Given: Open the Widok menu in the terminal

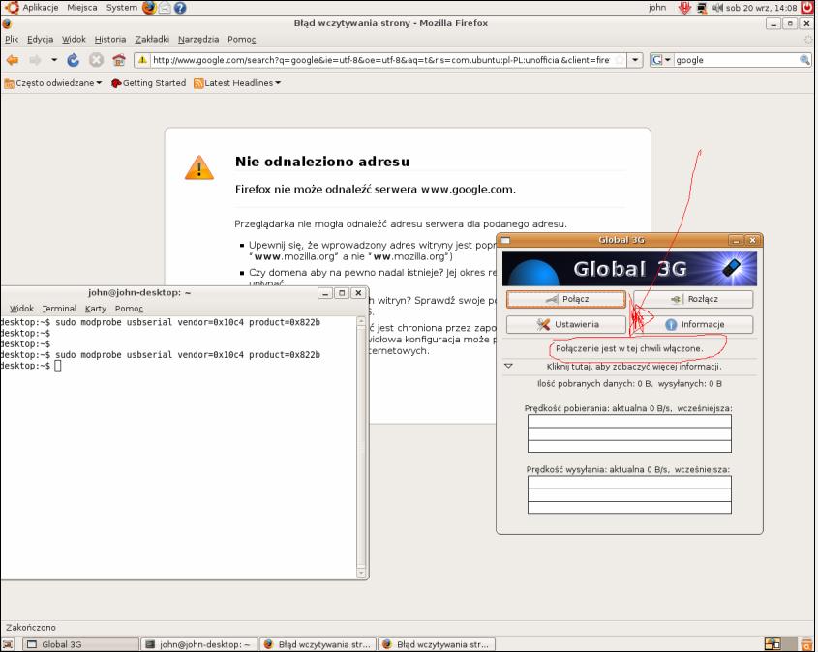Looking at the screenshot, I should (x=21, y=309).
